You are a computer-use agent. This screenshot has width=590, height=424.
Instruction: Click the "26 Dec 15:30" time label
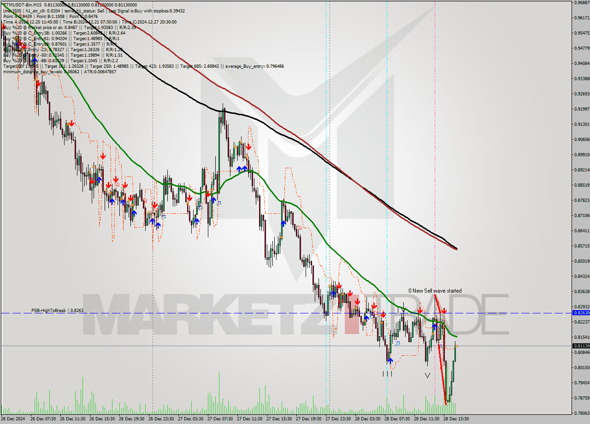[x=102, y=419]
